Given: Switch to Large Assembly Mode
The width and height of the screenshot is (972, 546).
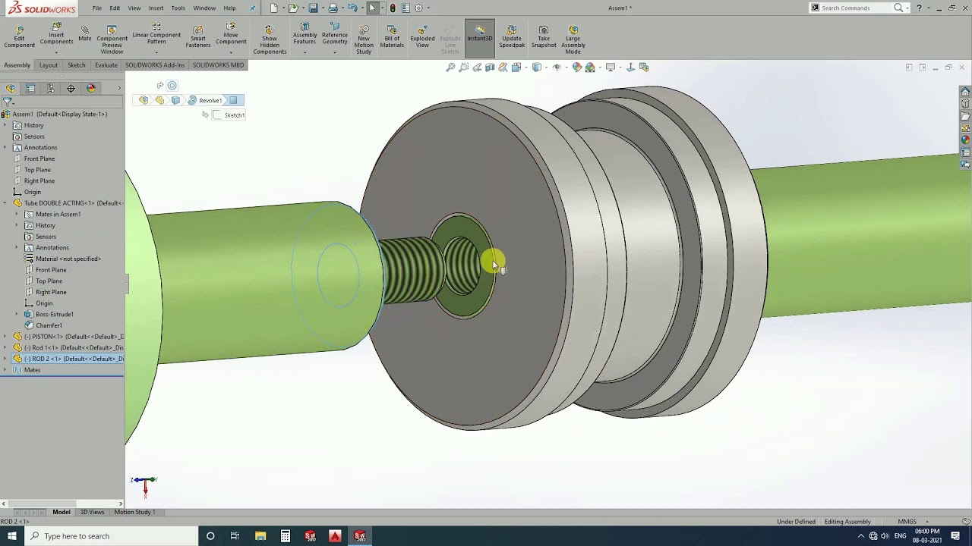Looking at the screenshot, I should [573, 40].
